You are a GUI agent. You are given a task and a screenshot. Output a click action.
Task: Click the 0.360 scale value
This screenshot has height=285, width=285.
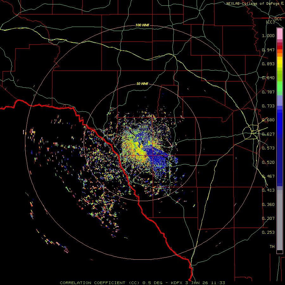268,205
